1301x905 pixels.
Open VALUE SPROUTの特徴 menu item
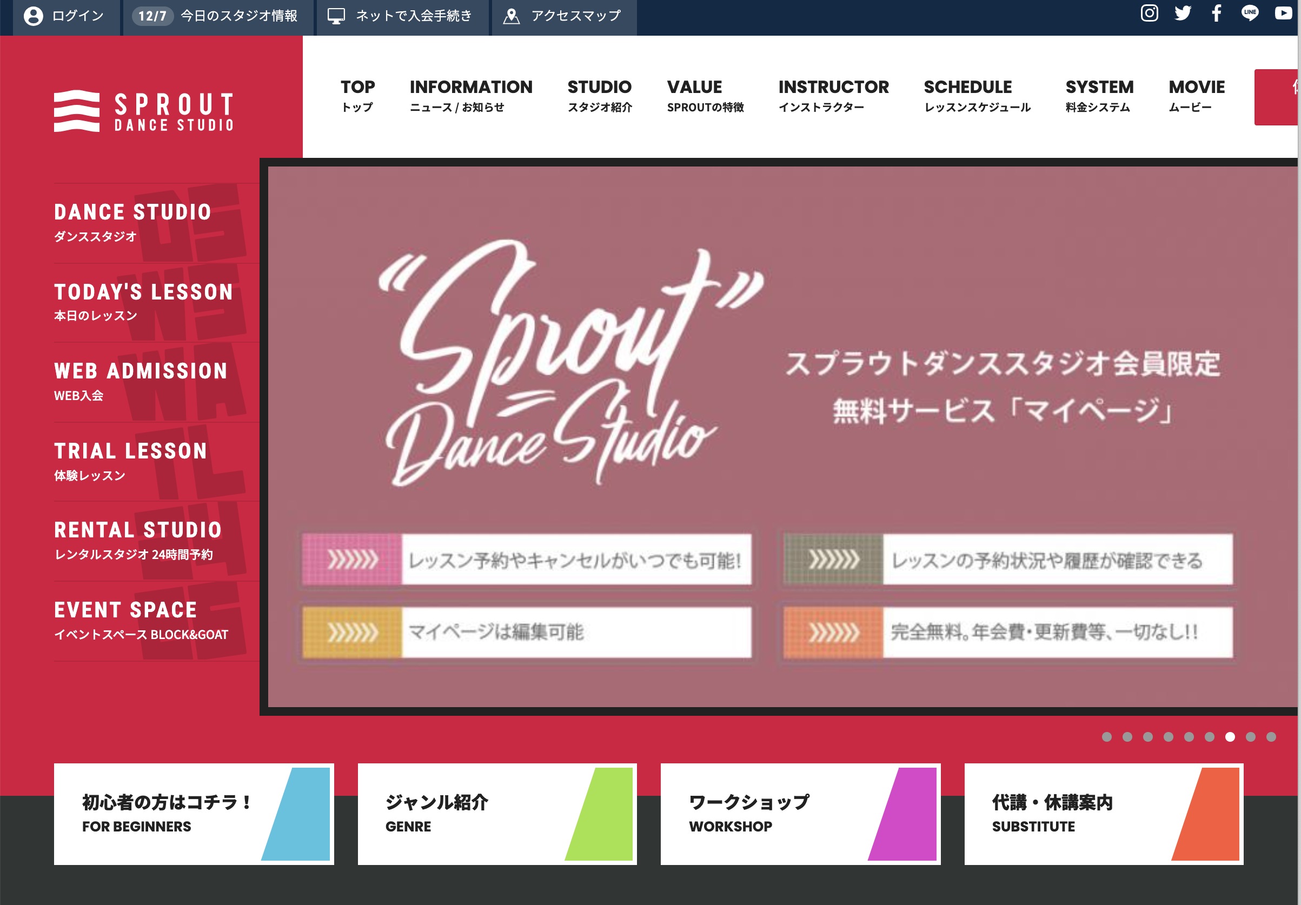tap(705, 96)
